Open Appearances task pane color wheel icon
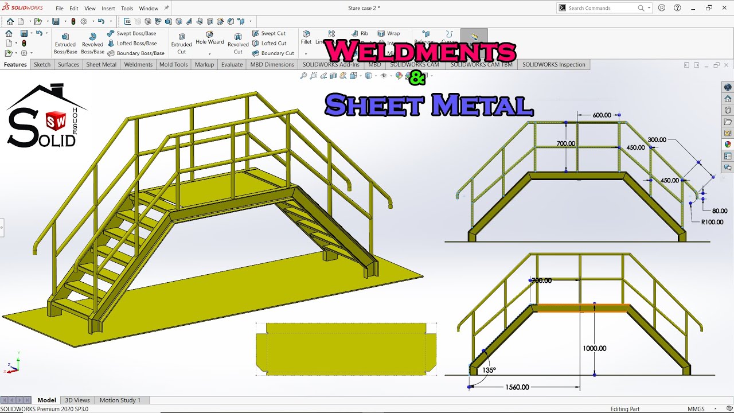The width and height of the screenshot is (734, 413). [x=728, y=145]
